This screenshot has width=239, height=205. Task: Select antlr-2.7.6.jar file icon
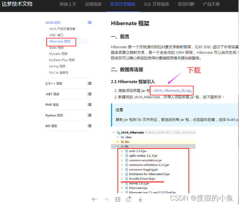pyautogui.click(x=127, y=151)
